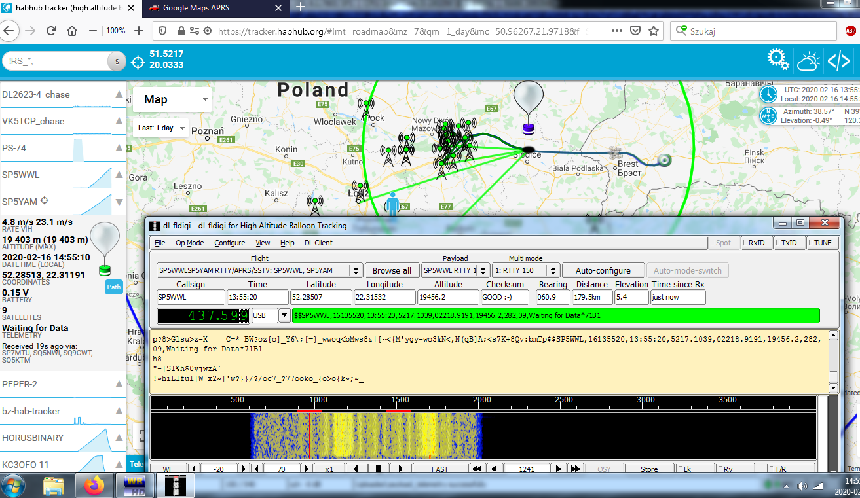Image resolution: width=860 pixels, height=498 pixels.
Task: Click UTC clock icon on map
Action: tap(768, 94)
